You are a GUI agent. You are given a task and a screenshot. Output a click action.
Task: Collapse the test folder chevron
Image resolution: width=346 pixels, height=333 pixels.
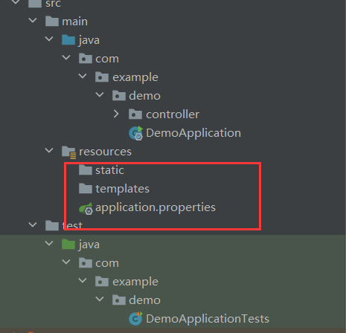coord(33,224)
